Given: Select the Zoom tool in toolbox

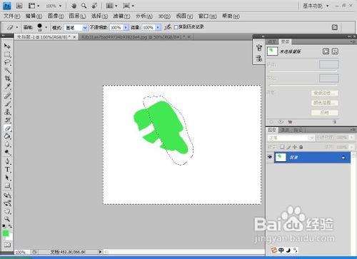Looking at the screenshot, I should tap(7, 219).
